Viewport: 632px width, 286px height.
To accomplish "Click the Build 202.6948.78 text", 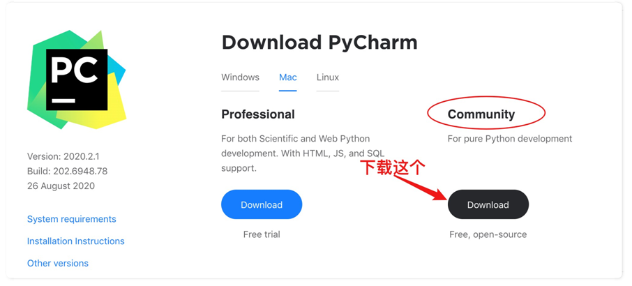I will (x=67, y=171).
